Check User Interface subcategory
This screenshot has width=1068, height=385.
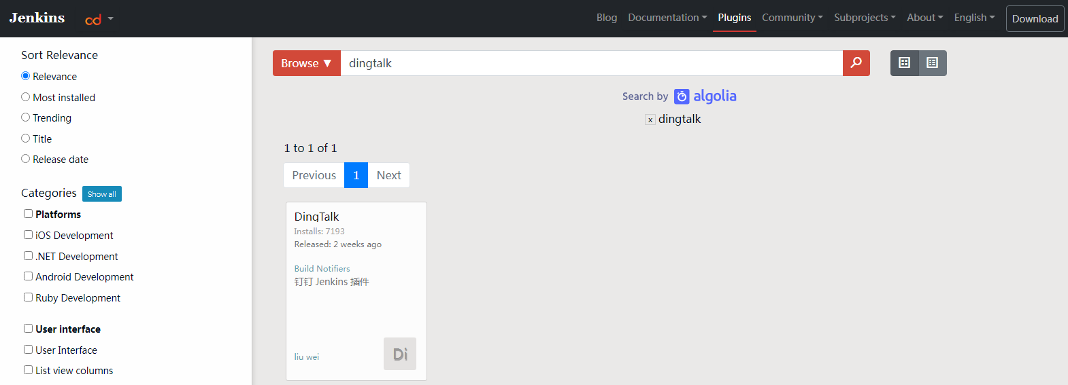click(29, 350)
